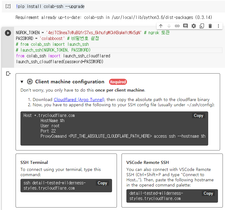Screen dimensions: 225x210
Task: Mirror cell in tab icon
Action: tap(202, 26)
